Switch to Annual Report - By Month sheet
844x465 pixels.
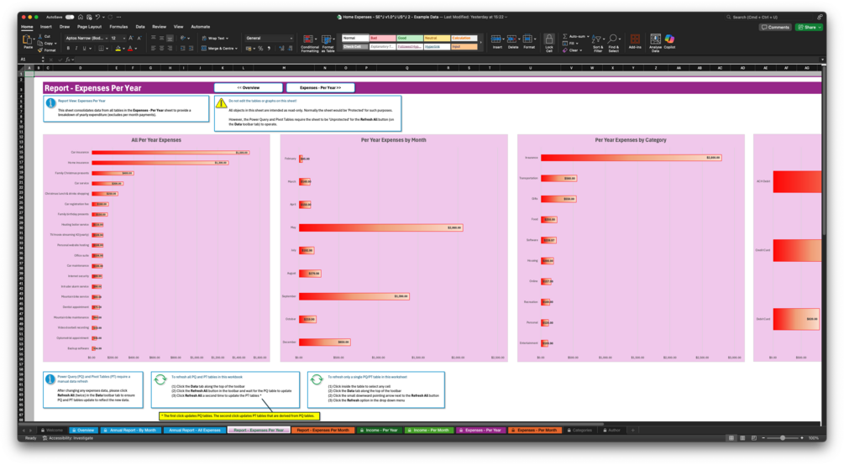tap(131, 430)
